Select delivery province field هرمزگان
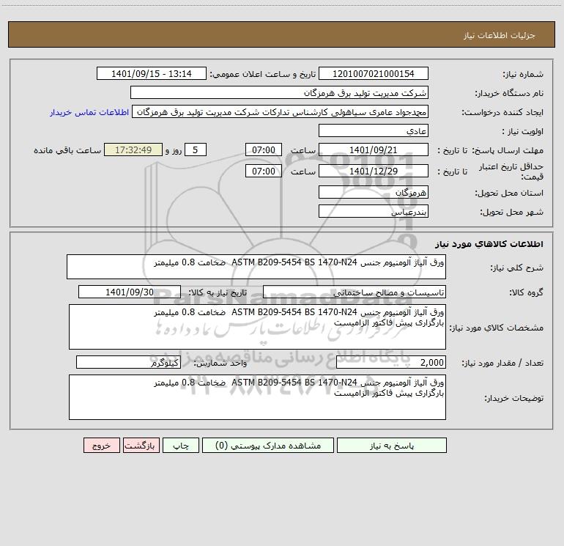Screen dimensions: 564x546 374,192
